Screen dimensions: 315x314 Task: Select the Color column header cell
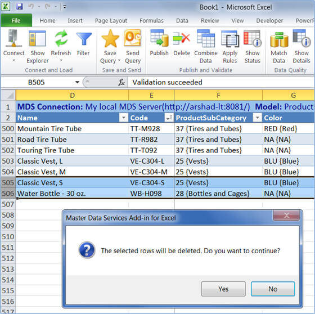tap(289, 118)
